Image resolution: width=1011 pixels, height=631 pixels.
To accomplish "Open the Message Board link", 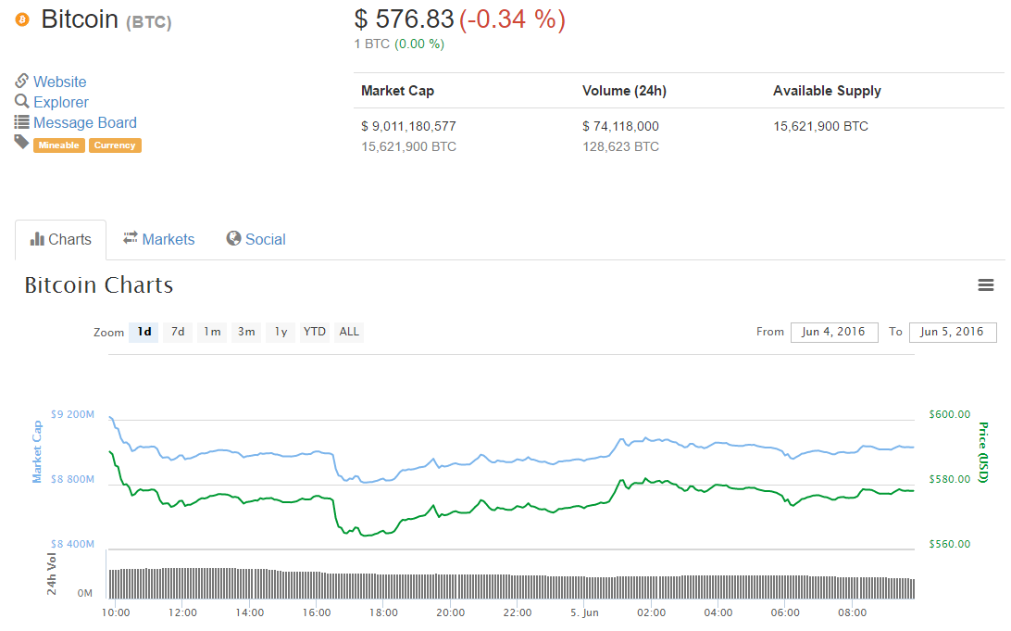I will tap(85, 122).
